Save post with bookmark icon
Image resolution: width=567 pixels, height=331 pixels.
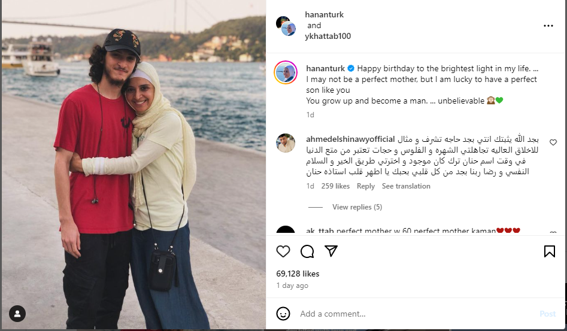(x=549, y=251)
